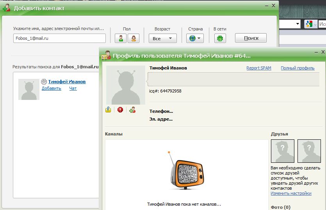This screenshot has width=326, height=210.
Task: Click the Добавить контакт window title icon
Action: click(x=7, y=7)
